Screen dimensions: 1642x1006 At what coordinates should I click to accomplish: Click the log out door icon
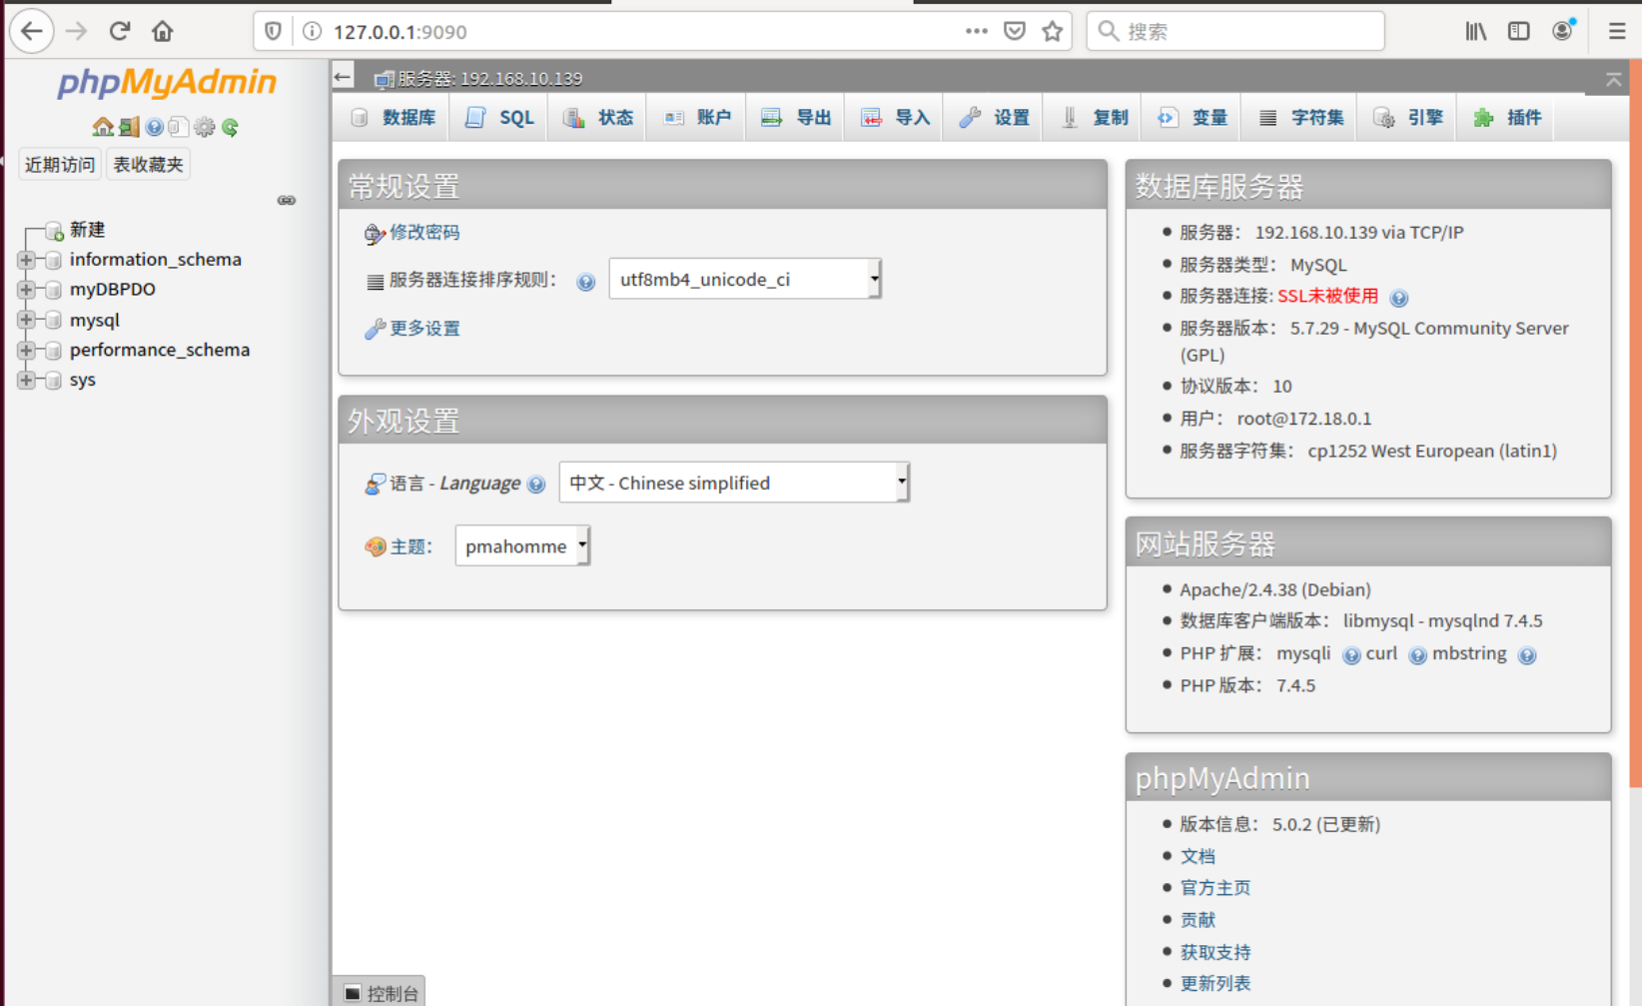(x=129, y=127)
